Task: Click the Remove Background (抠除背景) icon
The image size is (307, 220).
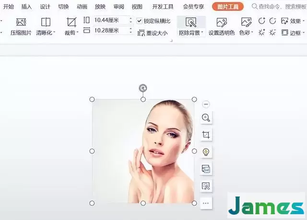Action: coord(191,22)
